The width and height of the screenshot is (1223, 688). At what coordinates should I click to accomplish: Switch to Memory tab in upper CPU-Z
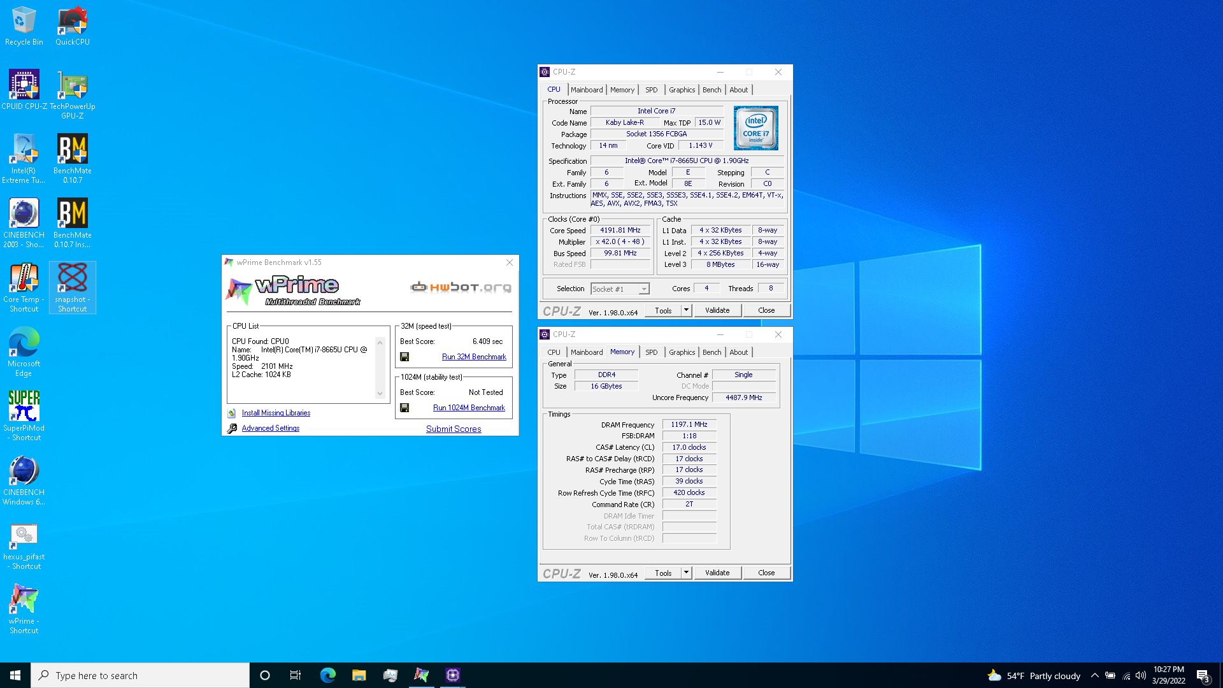622,90
